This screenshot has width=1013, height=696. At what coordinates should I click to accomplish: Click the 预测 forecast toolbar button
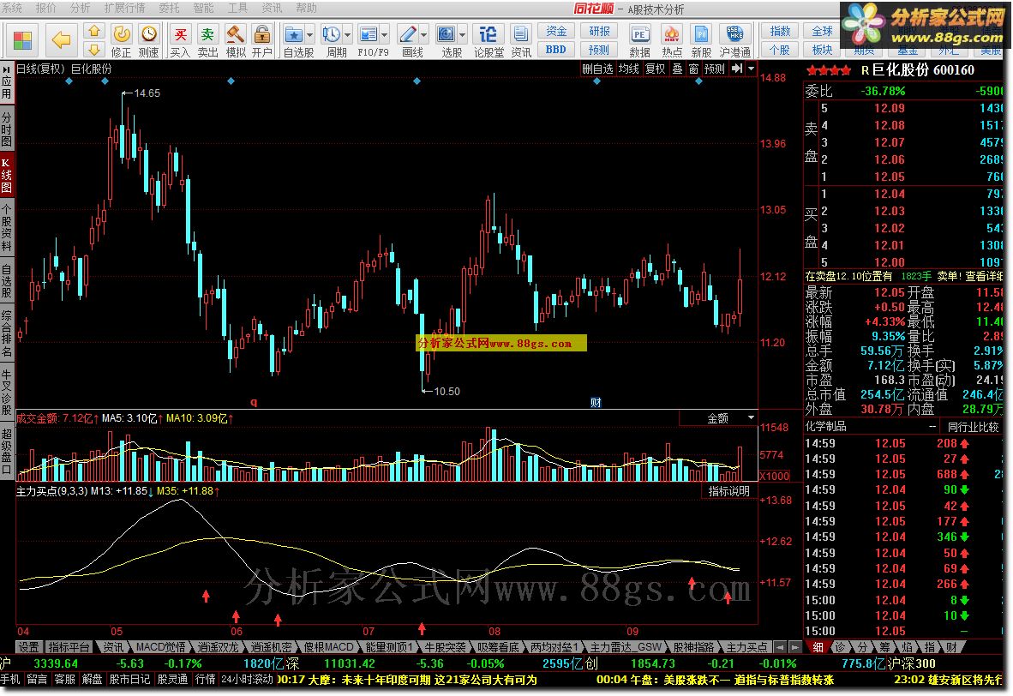pyautogui.click(x=599, y=49)
